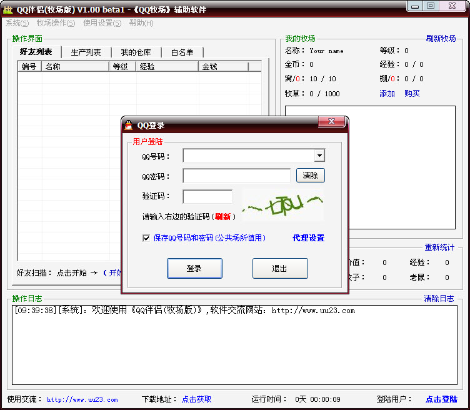
Task: Click the ranch app icon in main title bar
Action: pyautogui.click(x=7, y=9)
